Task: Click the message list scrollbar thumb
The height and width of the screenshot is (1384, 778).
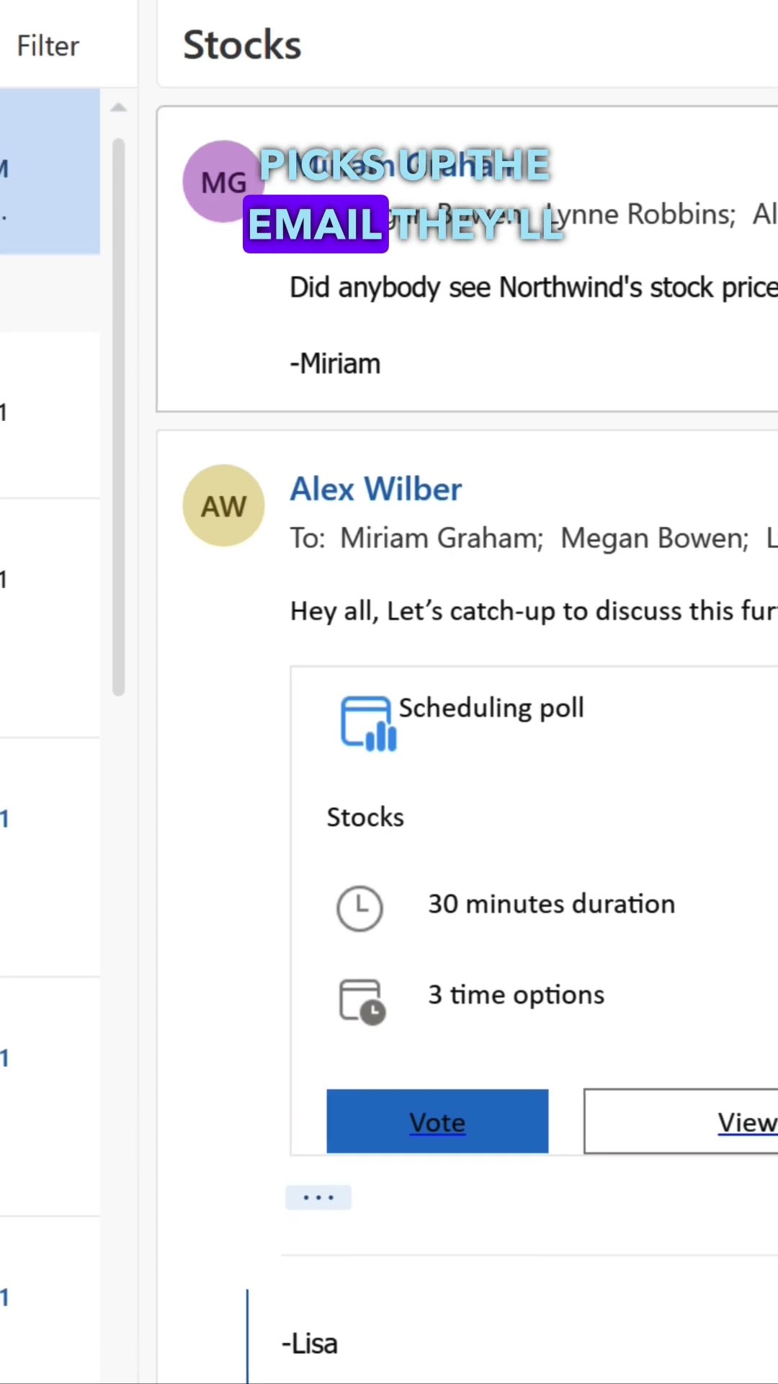Action: point(119,417)
